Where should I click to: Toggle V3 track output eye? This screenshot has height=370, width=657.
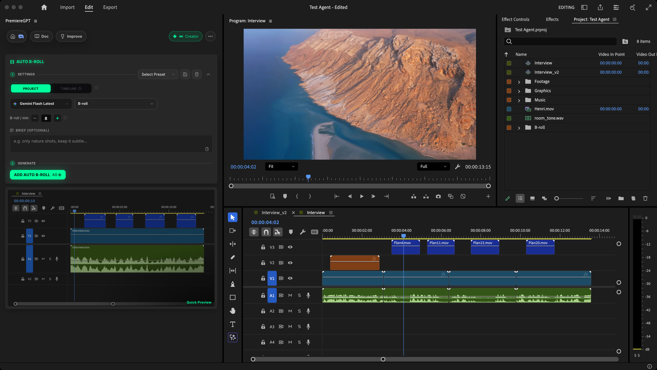click(290, 247)
